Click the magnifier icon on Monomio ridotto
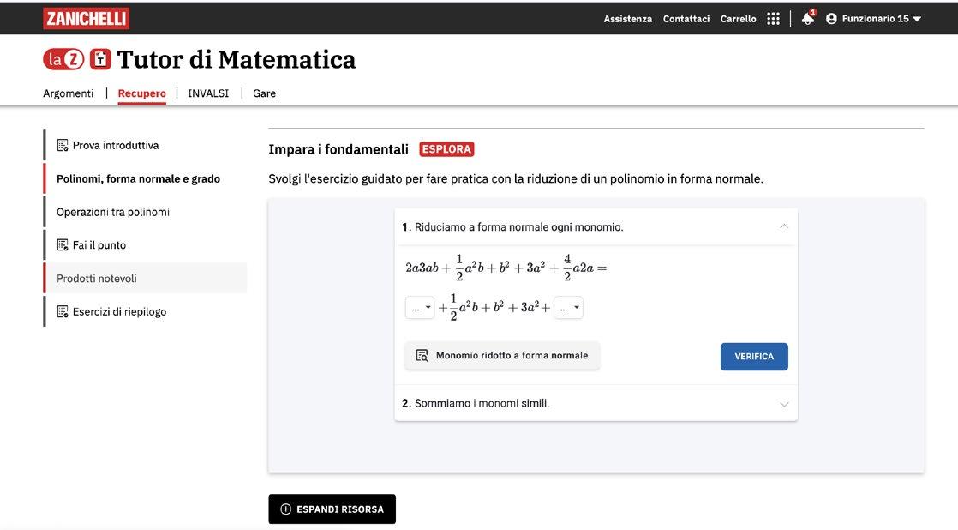The height and width of the screenshot is (530, 958). coord(422,356)
